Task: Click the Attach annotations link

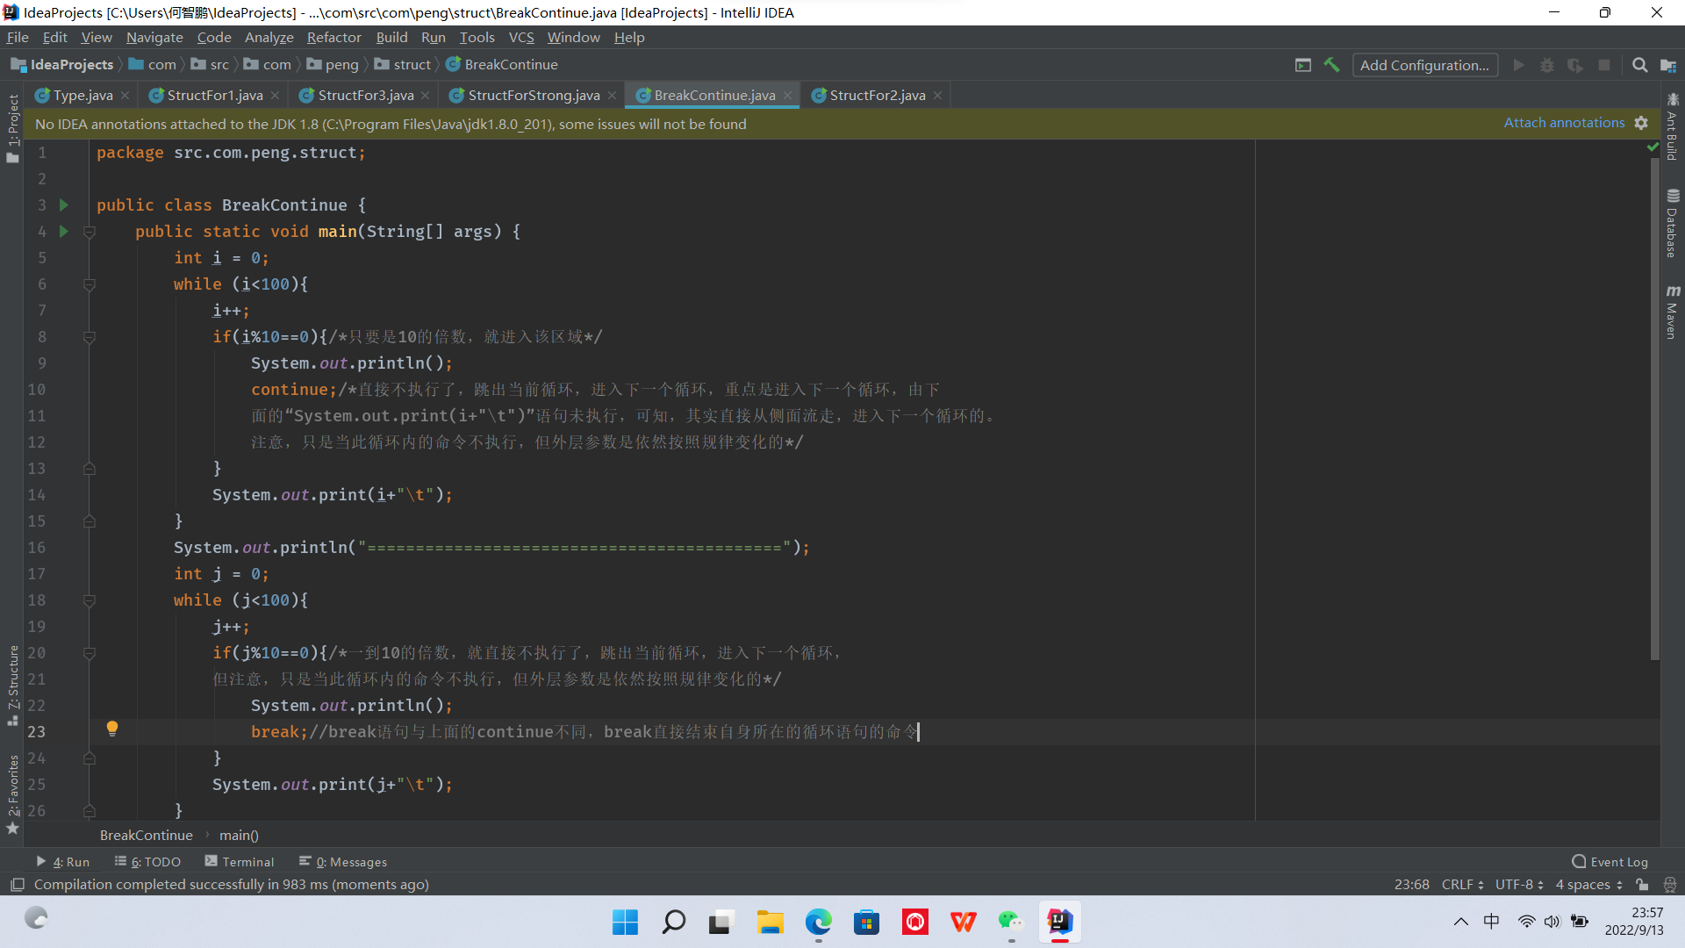Action: tap(1564, 123)
